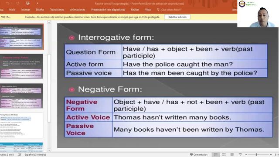Click 'Active Voice' cell in negative table
Screen dimensions: 279x157
88,117
